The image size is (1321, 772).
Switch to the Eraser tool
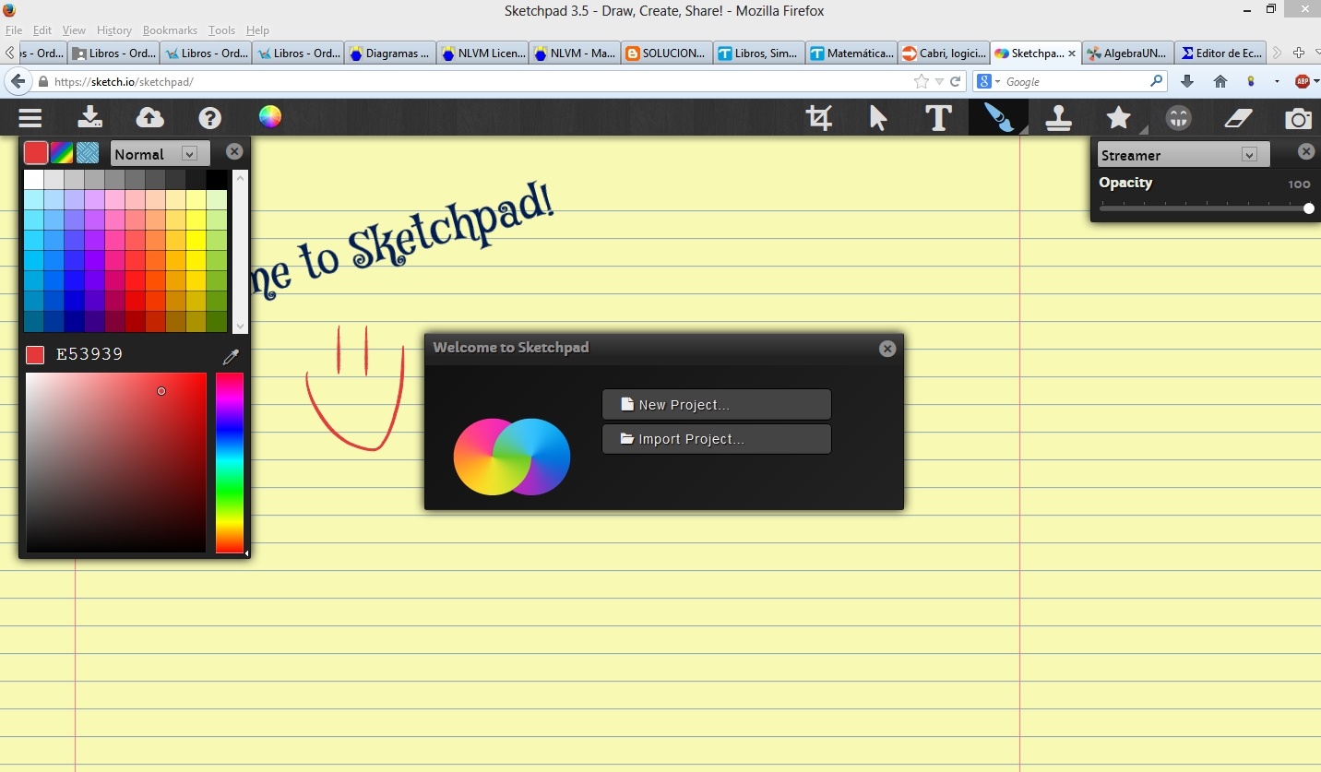click(1238, 118)
